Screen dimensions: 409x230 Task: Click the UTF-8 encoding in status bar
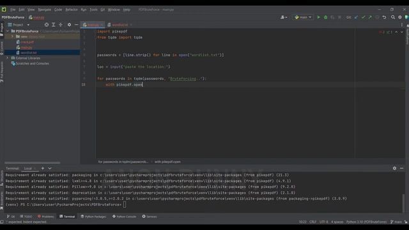[324, 222]
